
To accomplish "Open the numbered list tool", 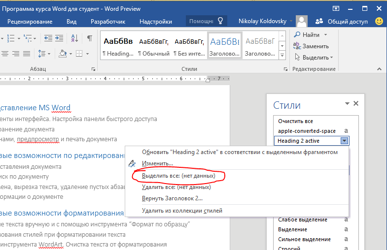I will pos(11,38).
